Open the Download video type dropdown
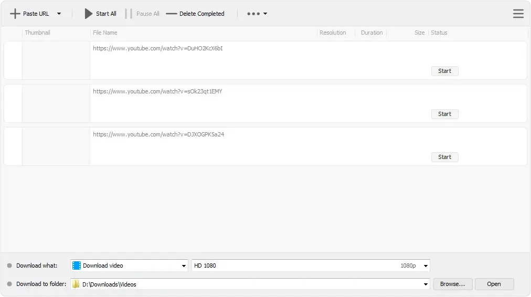531x297 pixels. click(184, 266)
